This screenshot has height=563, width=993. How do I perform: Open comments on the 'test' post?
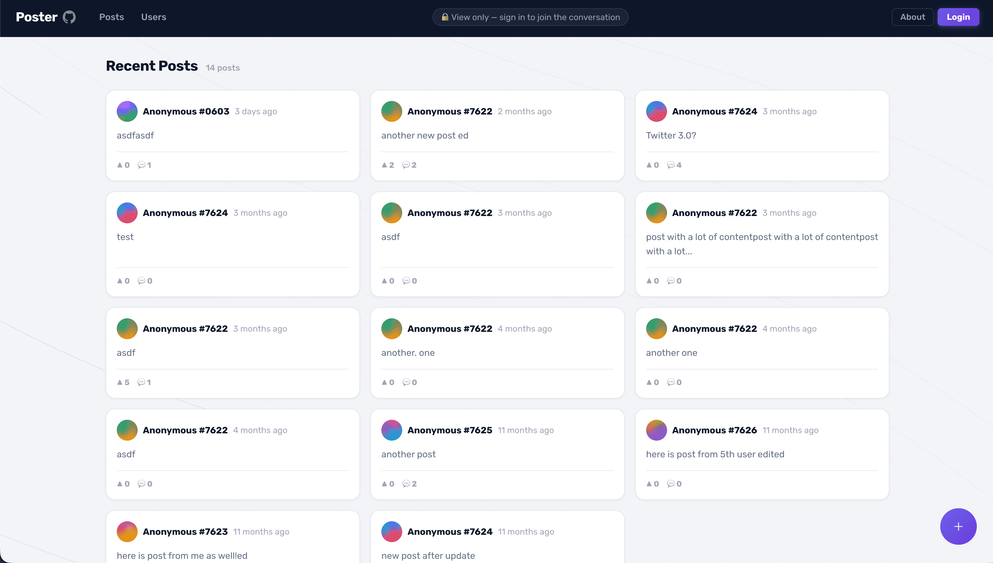click(x=145, y=281)
